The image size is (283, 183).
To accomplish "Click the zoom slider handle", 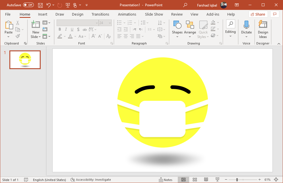I will click(237, 180).
